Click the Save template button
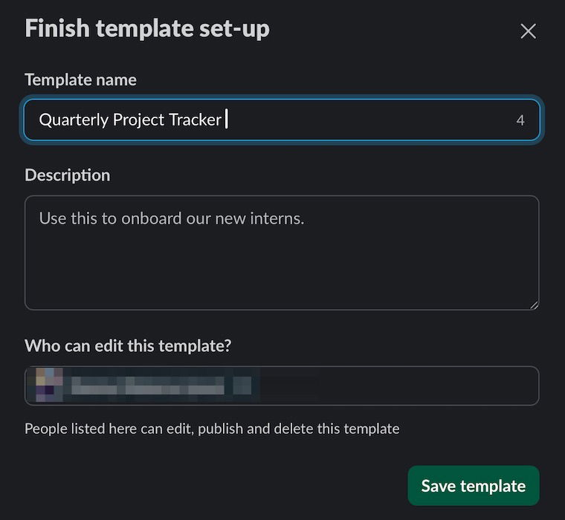Viewport: 565px width, 520px height. coord(473,486)
